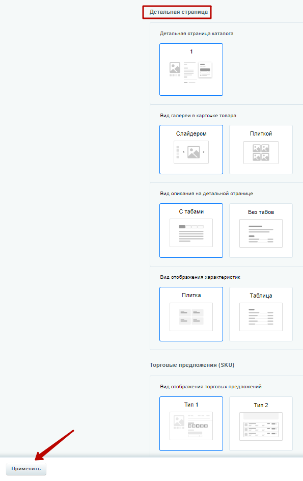This screenshot has width=303, height=481.
Task: Pick the Плитка characteristics icon
Action: pyautogui.click(x=191, y=317)
